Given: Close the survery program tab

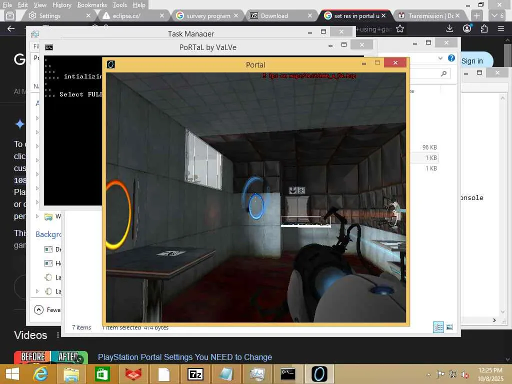Looking at the screenshot, I should [236, 15].
